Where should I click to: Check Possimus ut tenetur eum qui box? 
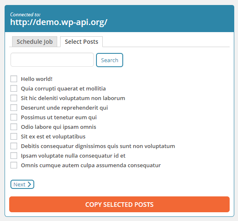(x=14, y=117)
